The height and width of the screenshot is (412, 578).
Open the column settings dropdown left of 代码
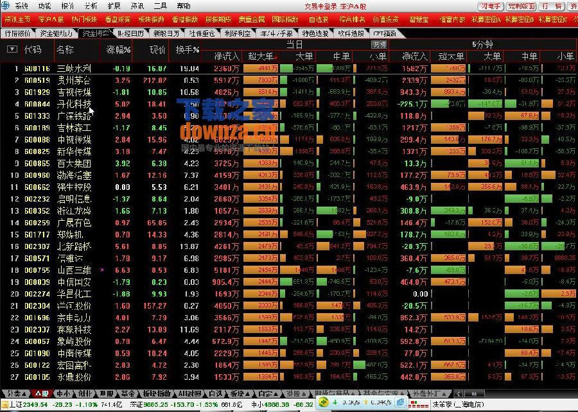click(12, 49)
